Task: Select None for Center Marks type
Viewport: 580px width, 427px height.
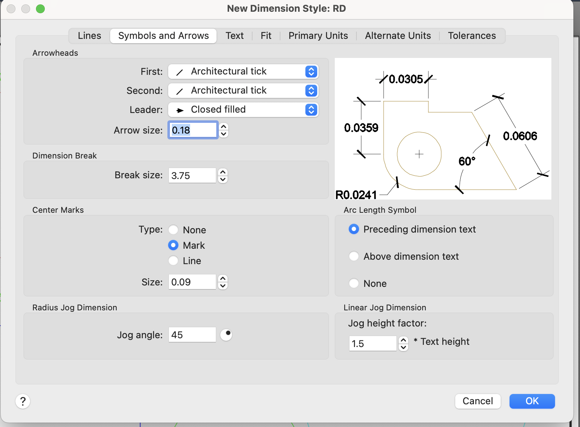Action: point(173,230)
